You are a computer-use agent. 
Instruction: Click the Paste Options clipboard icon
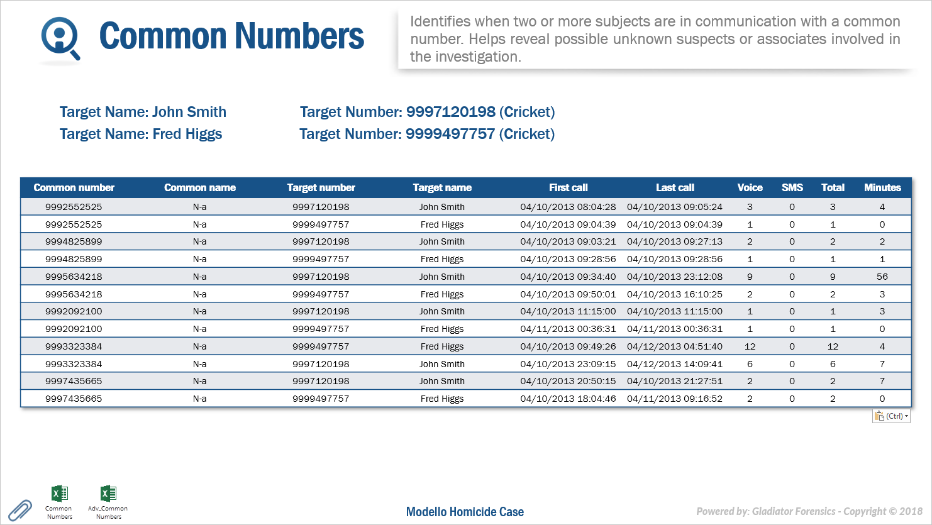point(879,416)
